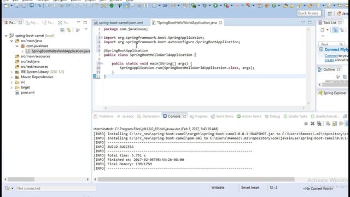Click the Run External Tools icon
Viewport: 350px width, 197px height.
click(x=226, y=5)
